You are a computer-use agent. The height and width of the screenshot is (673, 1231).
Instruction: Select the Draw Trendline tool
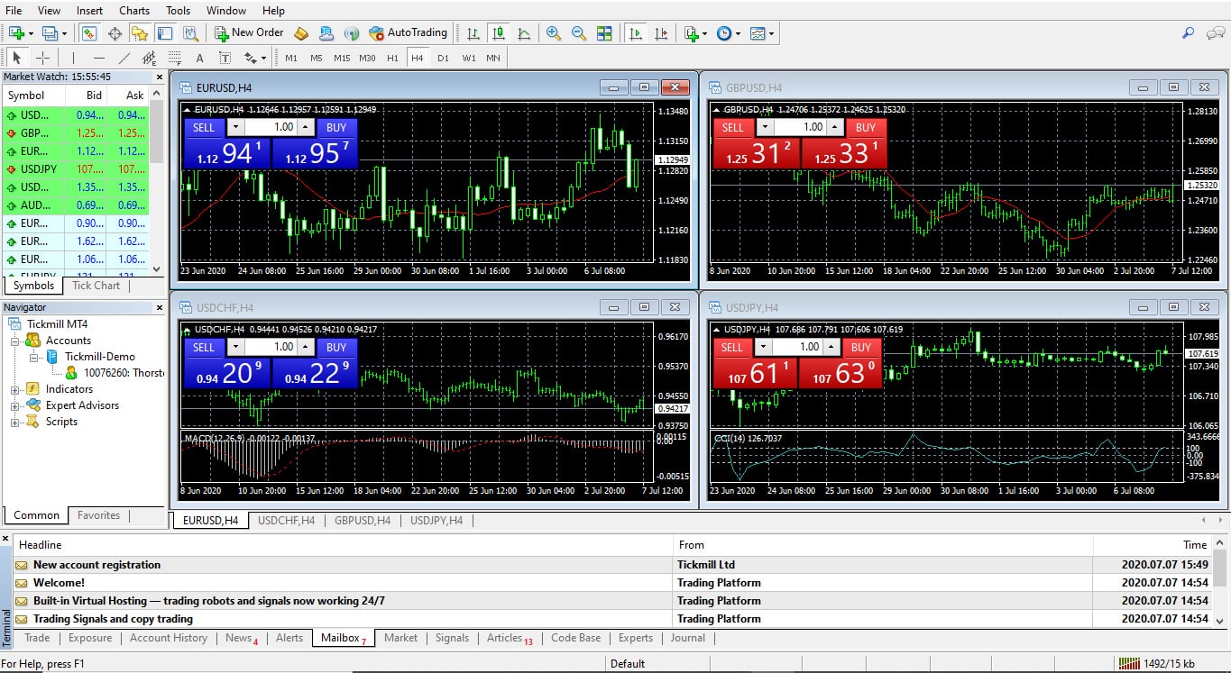(x=124, y=57)
